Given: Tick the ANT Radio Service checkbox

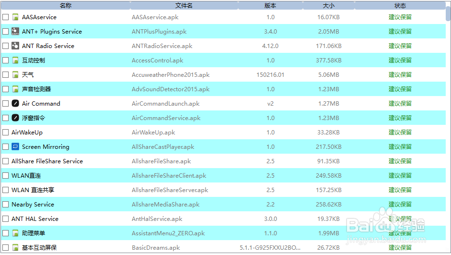Looking at the screenshot, I should tap(5, 46).
